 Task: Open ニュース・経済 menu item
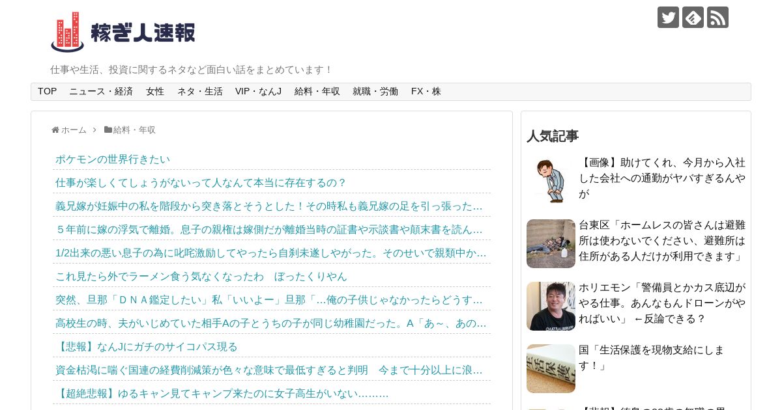coord(101,92)
